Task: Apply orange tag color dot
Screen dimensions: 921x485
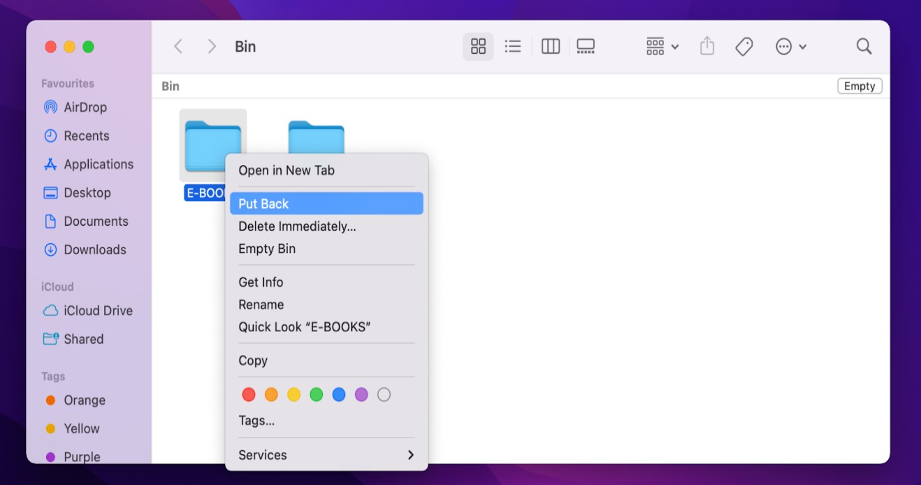Action: pyautogui.click(x=271, y=395)
